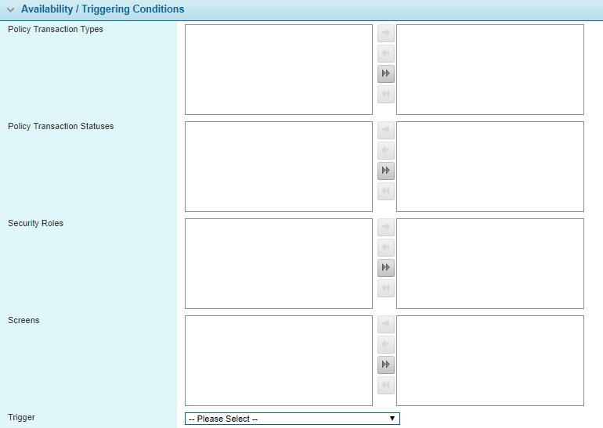This screenshot has height=428, width=603.
Task: Click the selected Policy Transaction Statuses list
Action: coord(489,167)
